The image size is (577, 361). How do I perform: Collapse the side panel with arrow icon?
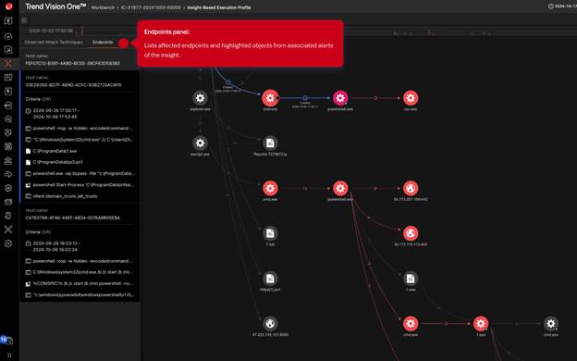[24, 19]
